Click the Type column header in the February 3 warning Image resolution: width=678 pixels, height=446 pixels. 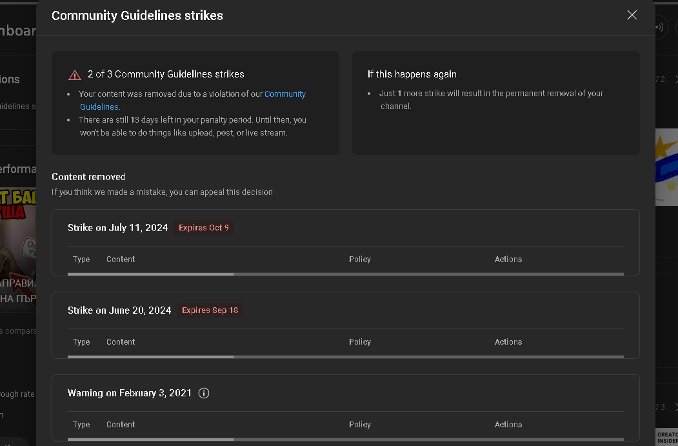click(x=81, y=424)
